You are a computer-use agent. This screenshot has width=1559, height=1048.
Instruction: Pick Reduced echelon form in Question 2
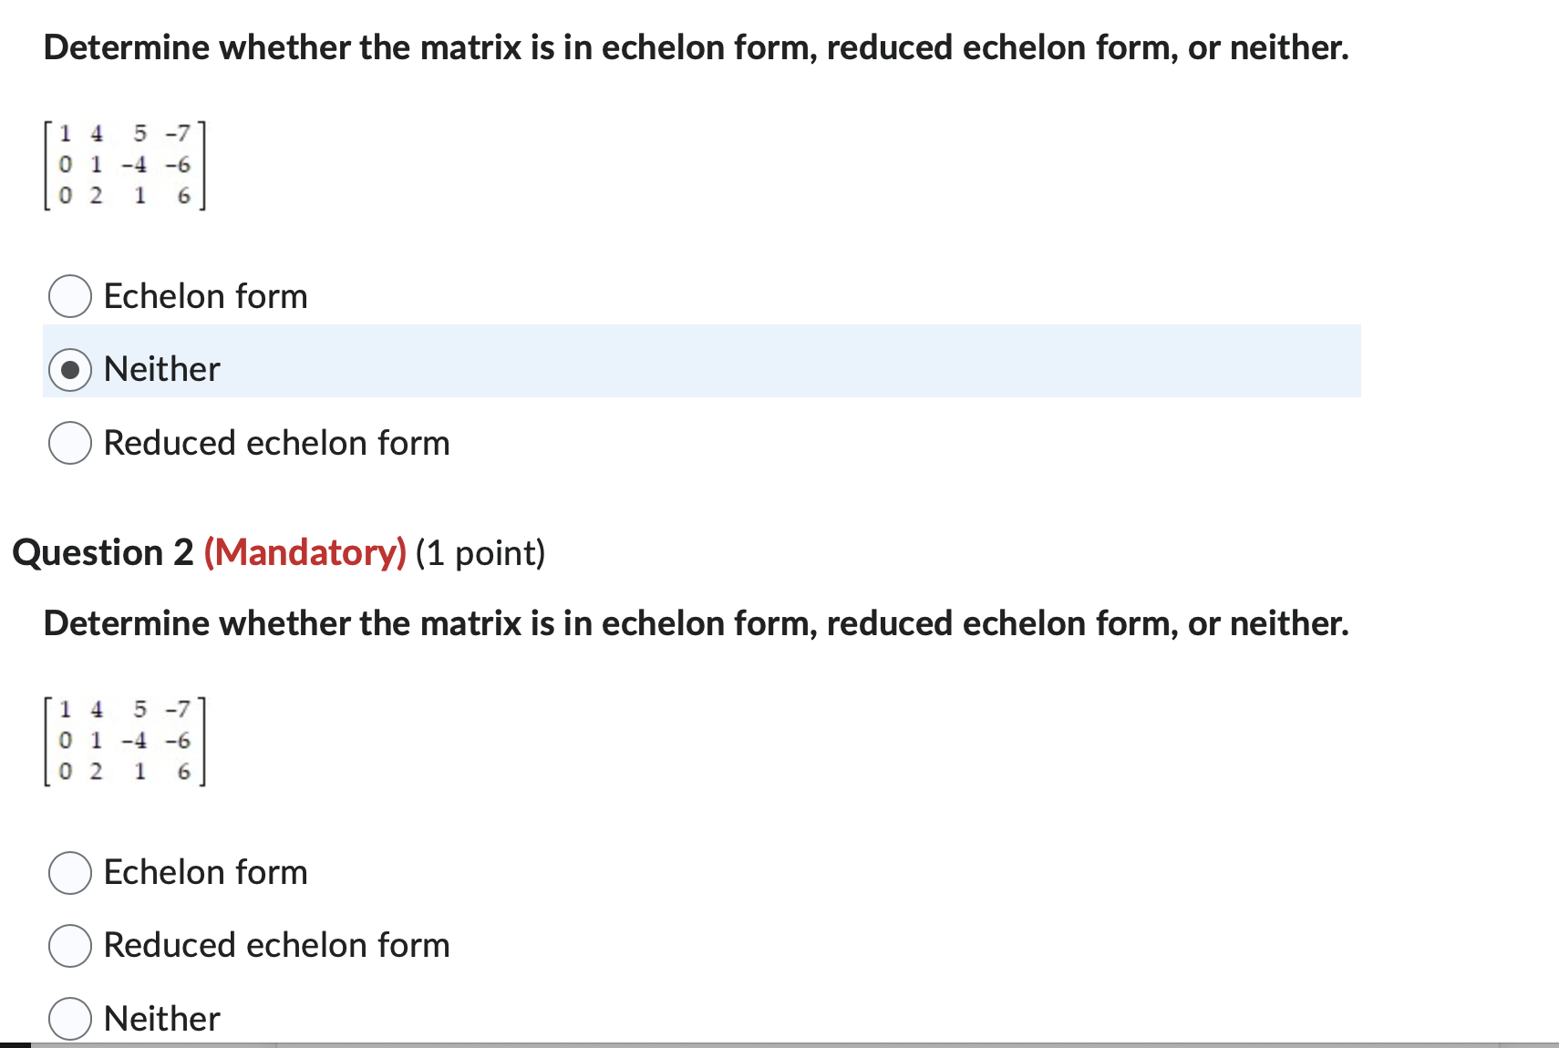[x=69, y=945]
